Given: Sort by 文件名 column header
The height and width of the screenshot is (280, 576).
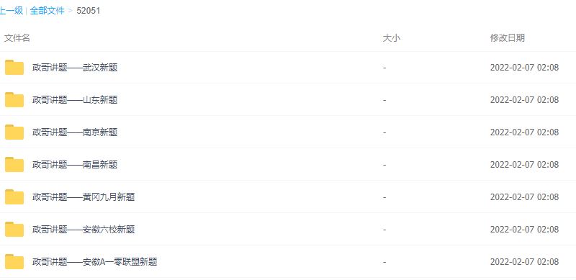Looking at the screenshot, I should (17, 38).
